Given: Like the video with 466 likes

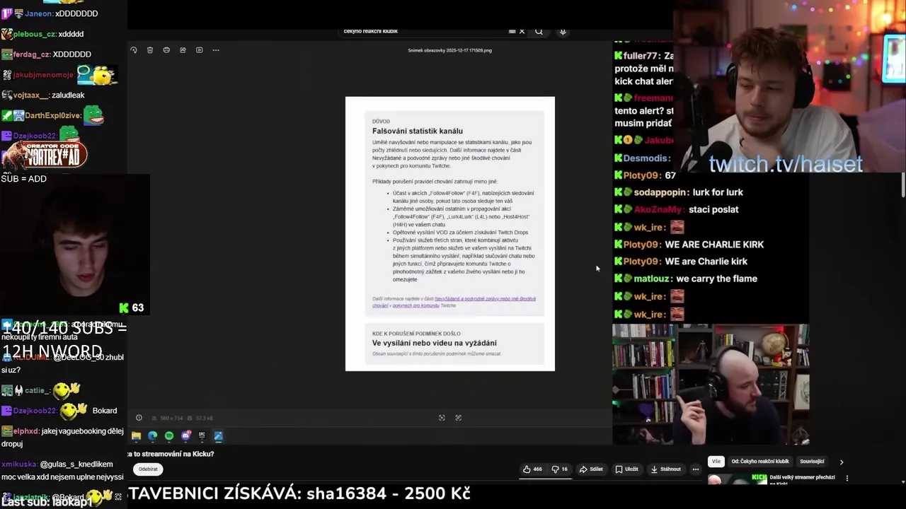Looking at the screenshot, I should (x=532, y=469).
